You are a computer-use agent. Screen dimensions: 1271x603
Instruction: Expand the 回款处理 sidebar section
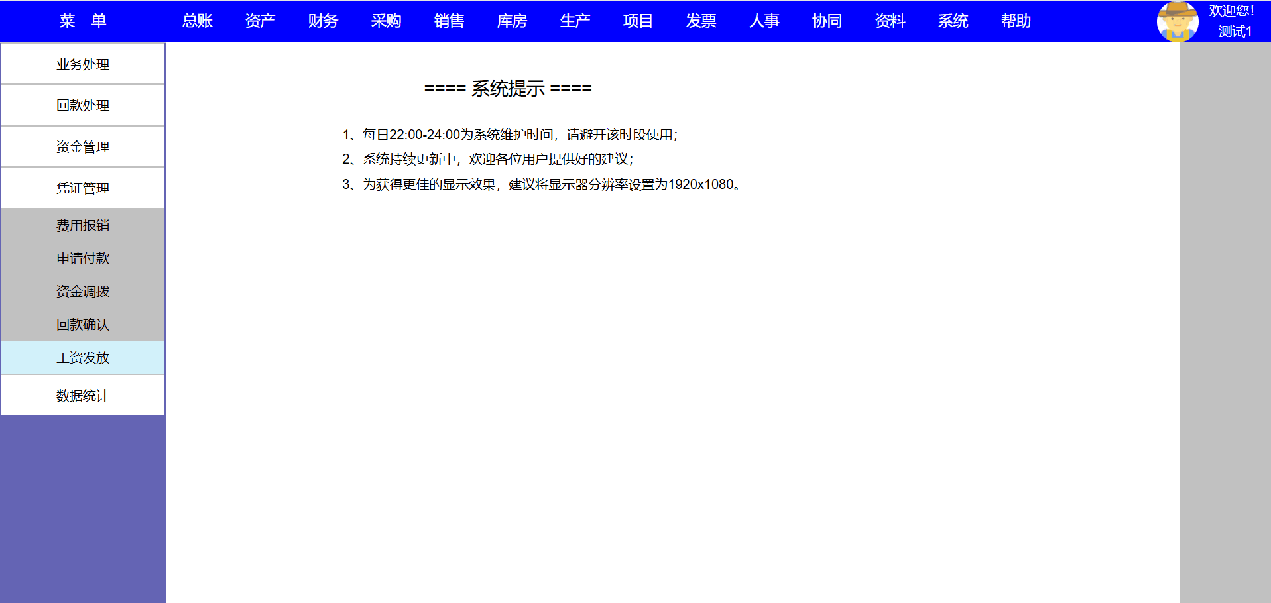tap(83, 105)
